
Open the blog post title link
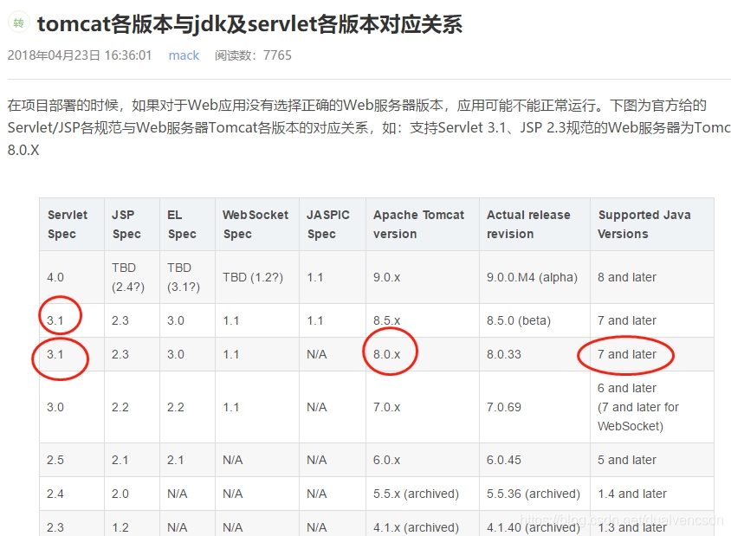point(249,24)
